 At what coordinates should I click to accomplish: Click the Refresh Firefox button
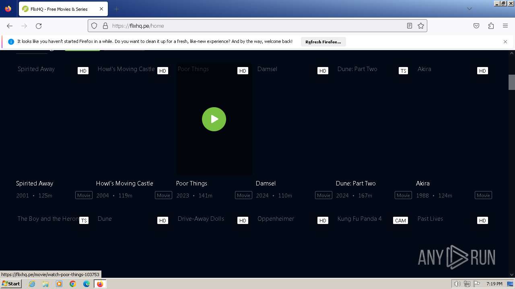coord(323,42)
